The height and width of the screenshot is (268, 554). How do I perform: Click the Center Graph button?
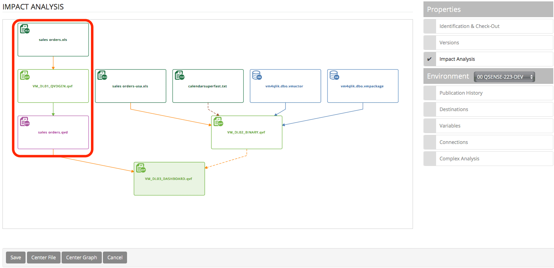click(82, 258)
